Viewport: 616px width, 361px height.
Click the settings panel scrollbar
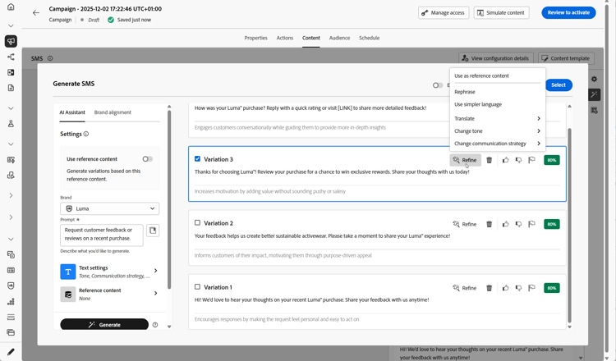(169, 199)
